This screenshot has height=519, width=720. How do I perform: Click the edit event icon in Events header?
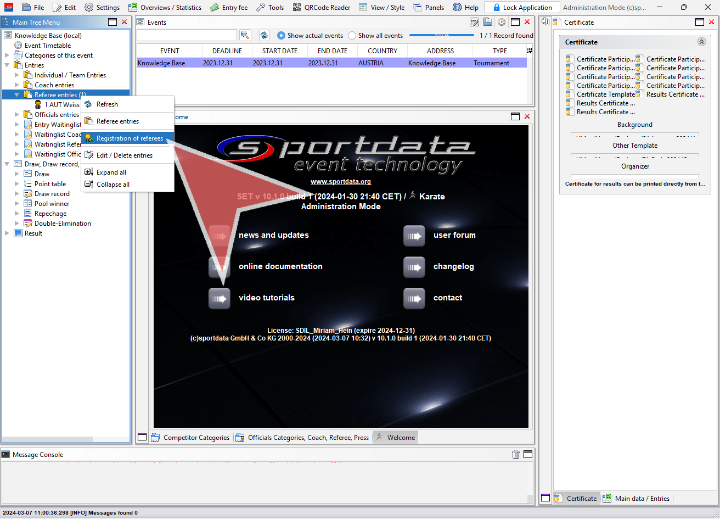point(475,23)
